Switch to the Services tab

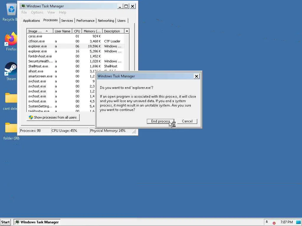(67, 21)
